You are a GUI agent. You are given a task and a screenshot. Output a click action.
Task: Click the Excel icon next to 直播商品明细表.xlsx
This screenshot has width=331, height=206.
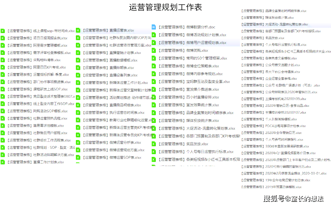point(78,105)
